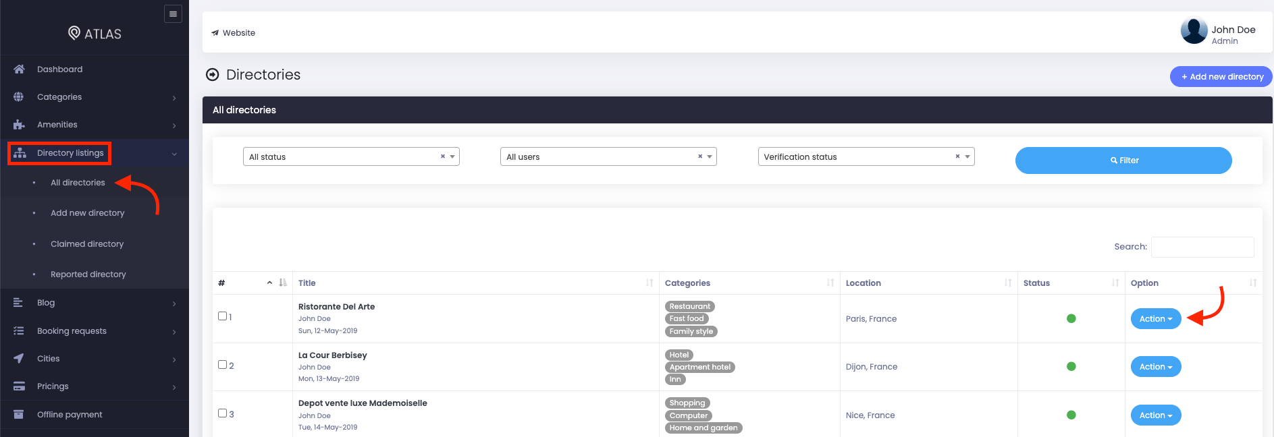Focus the table Search input field
Viewport: 1274px width, 437px height.
[1202, 247]
